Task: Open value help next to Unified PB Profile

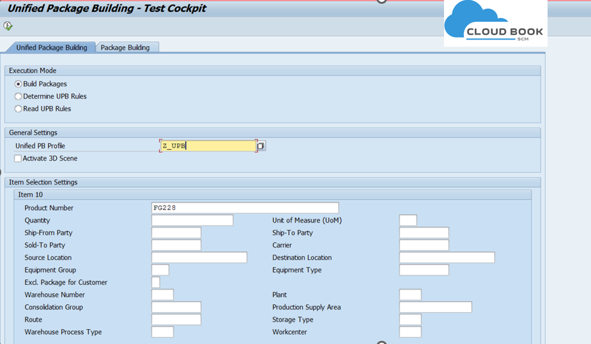Action: pos(261,146)
